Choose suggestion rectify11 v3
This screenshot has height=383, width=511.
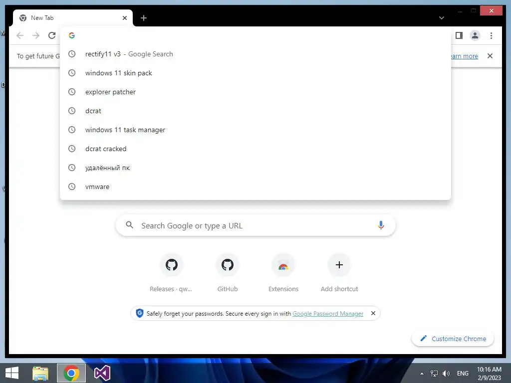click(x=255, y=54)
